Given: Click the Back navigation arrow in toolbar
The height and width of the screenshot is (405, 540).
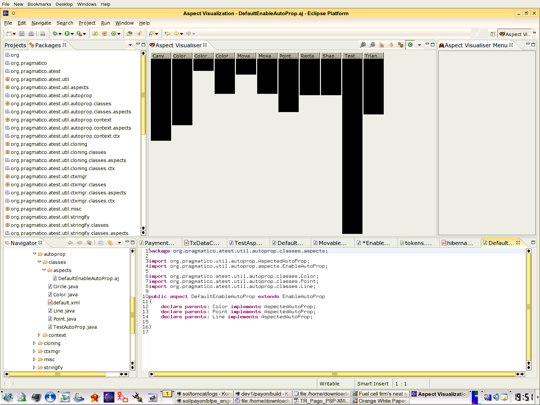Looking at the screenshot, I should [177, 33].
